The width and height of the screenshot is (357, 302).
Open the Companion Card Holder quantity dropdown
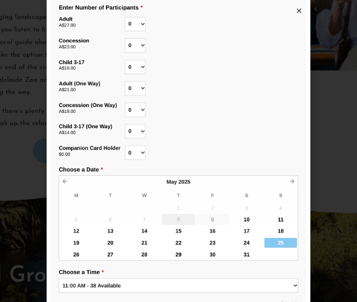coord(135,153)
